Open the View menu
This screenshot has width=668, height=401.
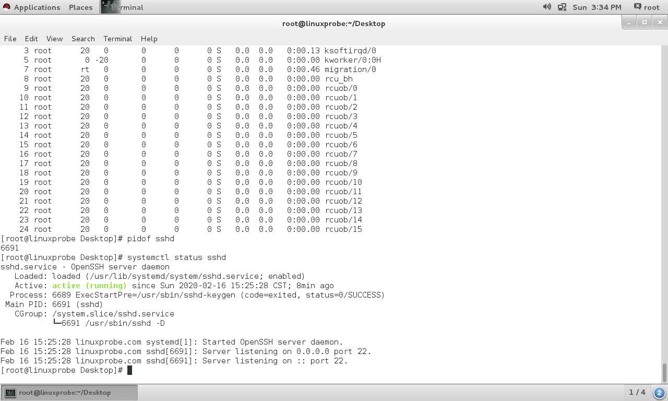(x=54, y=39)
